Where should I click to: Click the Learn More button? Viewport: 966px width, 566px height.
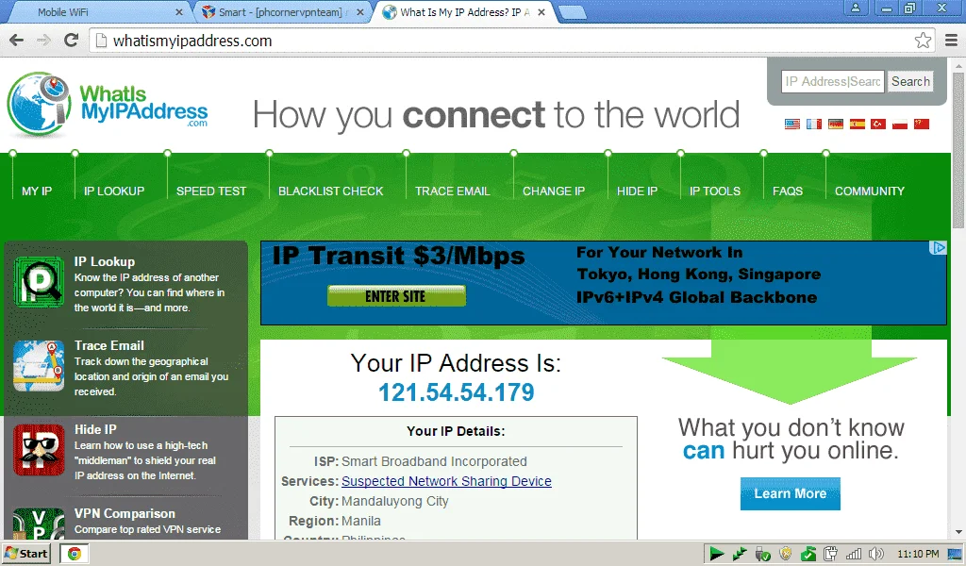click(x=790, y=493)
